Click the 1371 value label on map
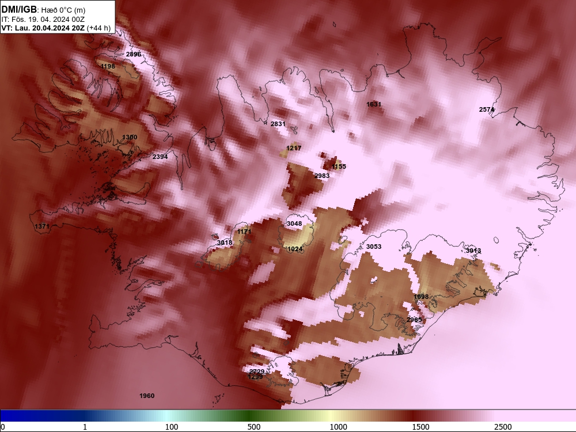 (42, 226)
